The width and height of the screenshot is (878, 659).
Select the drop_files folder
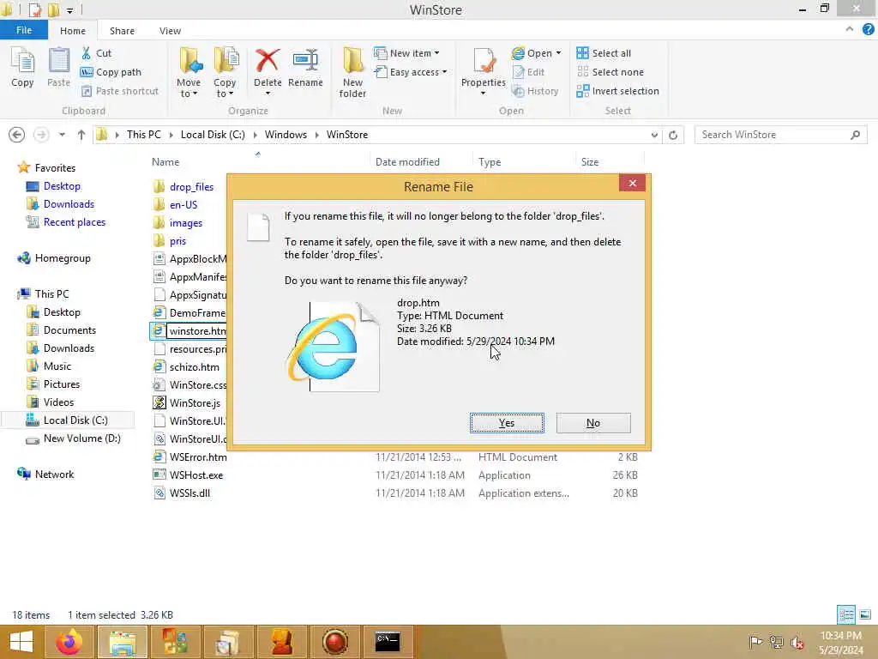[x=183, y=186]
